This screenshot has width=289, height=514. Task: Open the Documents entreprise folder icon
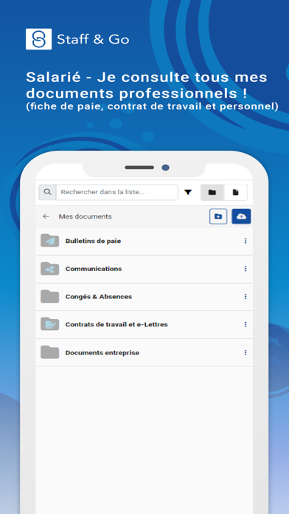click(x=49, y=352)
